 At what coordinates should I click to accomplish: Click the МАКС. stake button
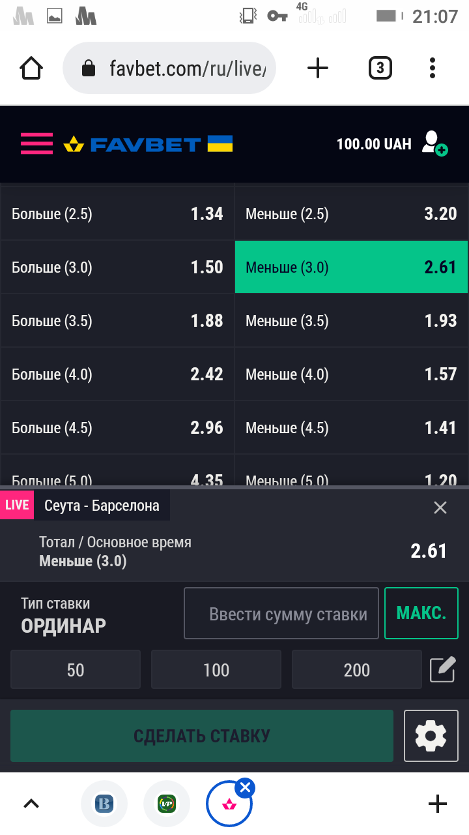(x=421, y=613)
